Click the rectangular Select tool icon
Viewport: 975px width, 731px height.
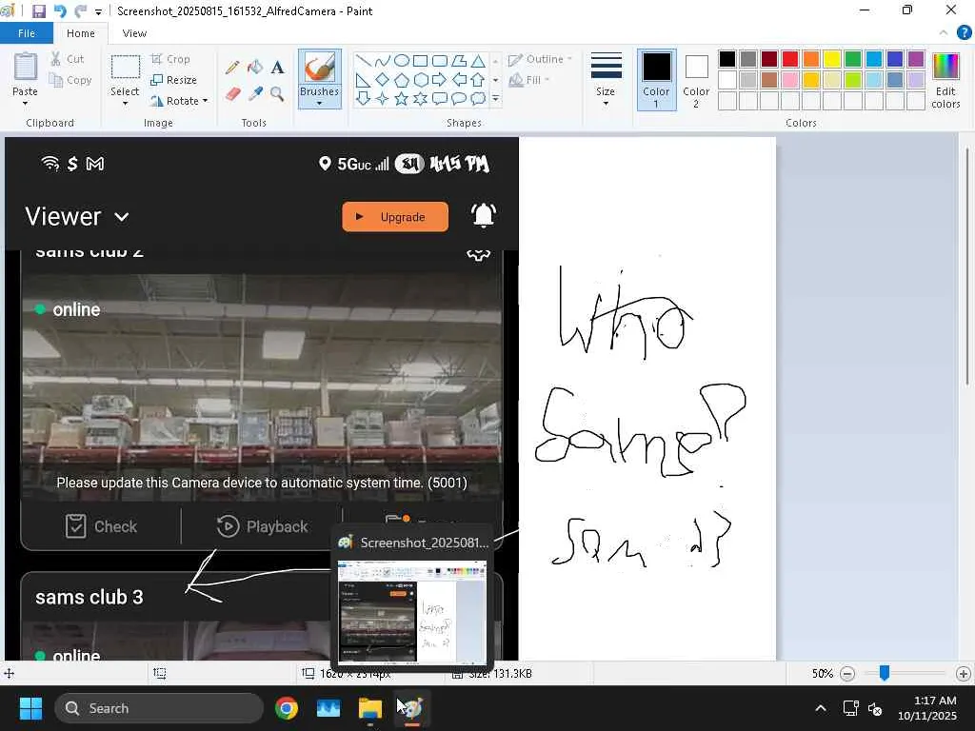(x=125, y=68)
